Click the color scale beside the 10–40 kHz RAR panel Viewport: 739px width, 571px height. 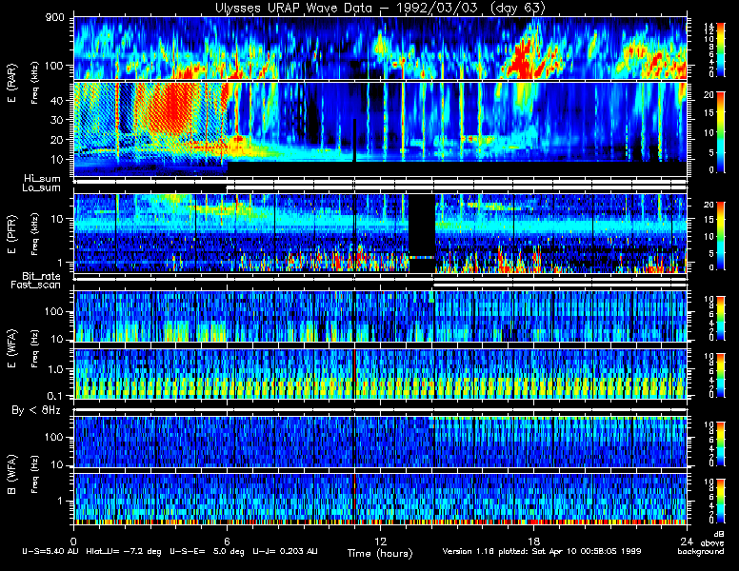721,132
